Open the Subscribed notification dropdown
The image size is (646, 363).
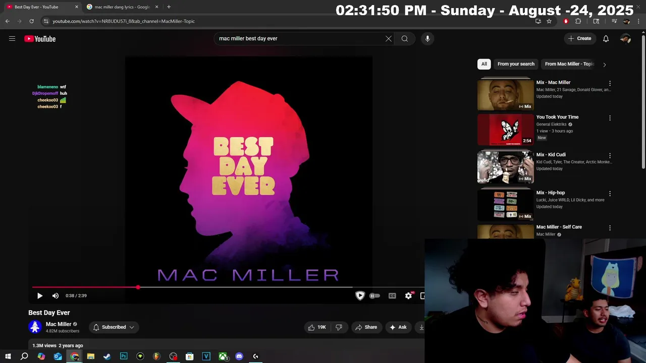coord(114,327)
